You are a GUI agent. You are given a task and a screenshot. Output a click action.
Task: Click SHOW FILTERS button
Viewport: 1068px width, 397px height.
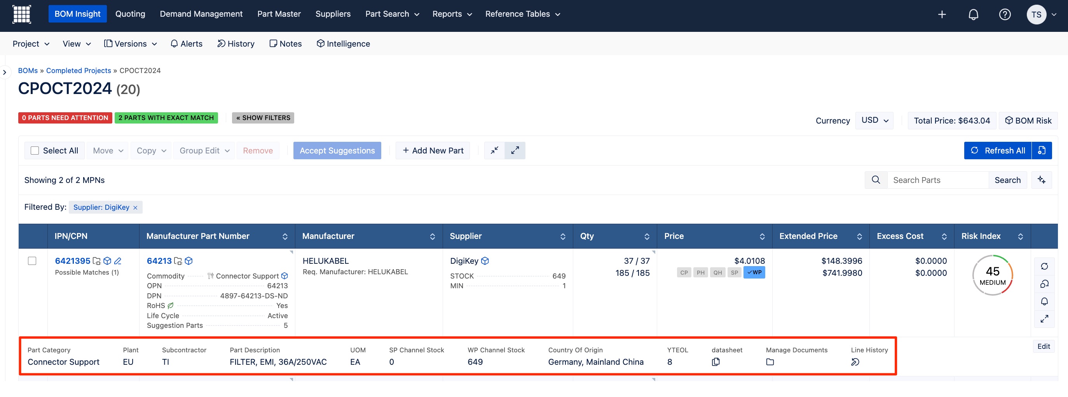click(x=263, y=118)
